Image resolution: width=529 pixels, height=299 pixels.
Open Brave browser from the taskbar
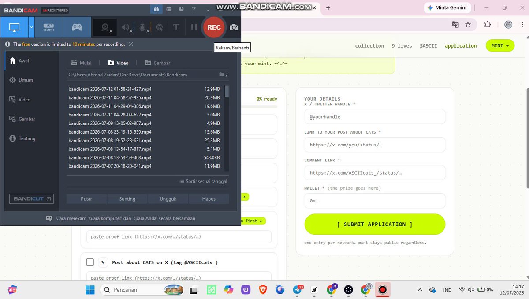pyautogui.click(x=263, y=290)
